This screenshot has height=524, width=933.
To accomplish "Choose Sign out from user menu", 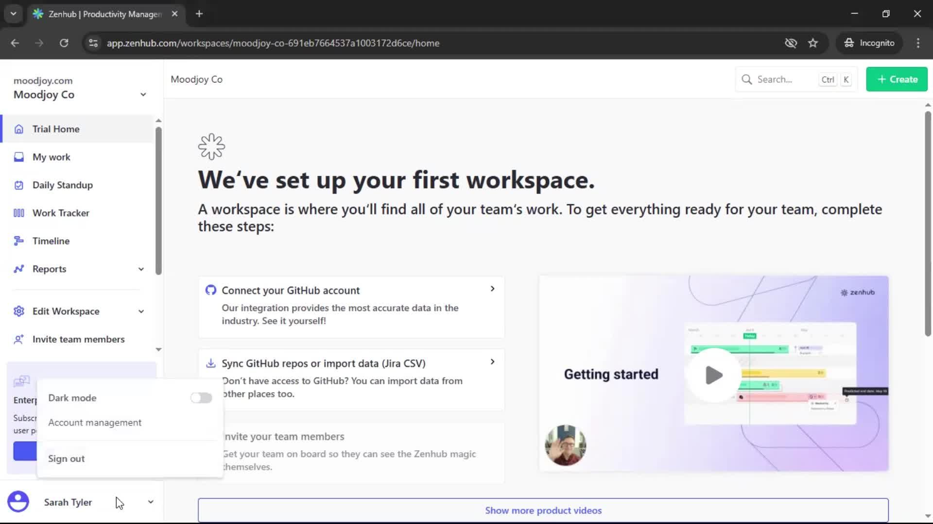I will (67, 458).
